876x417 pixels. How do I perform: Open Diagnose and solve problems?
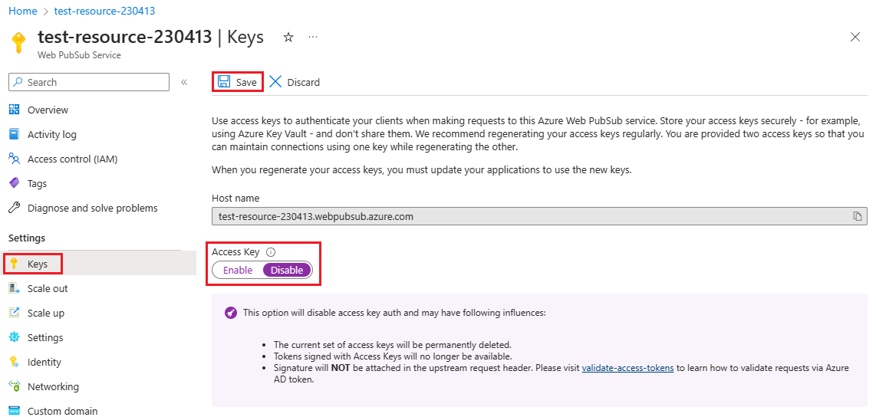(92, 208)
